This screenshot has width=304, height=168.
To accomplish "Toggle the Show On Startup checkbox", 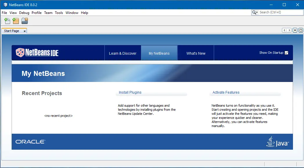I will (x=286, y=53).
